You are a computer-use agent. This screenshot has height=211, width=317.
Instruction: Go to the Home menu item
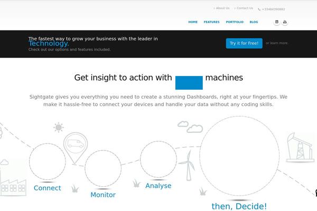(x=193, y=22)
